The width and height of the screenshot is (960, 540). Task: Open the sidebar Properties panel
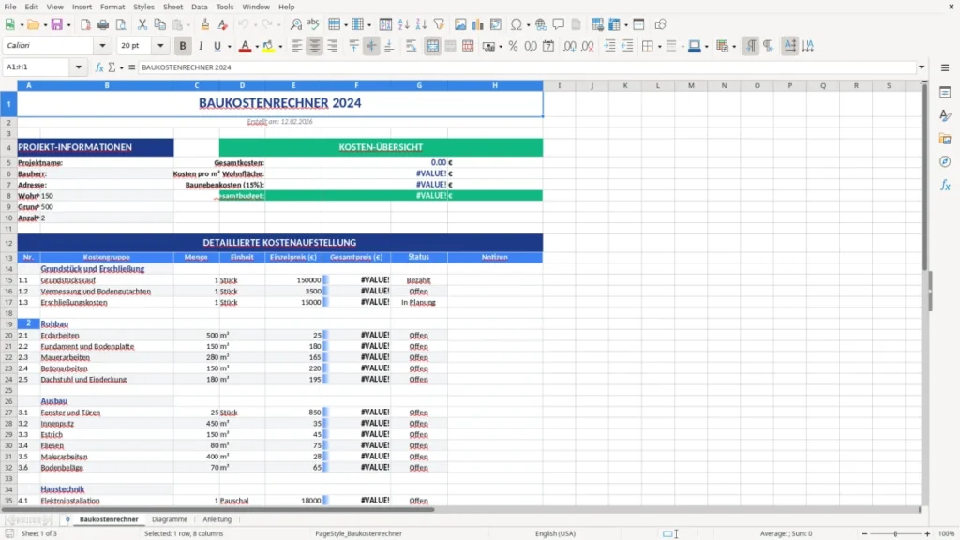coord(945,92)
